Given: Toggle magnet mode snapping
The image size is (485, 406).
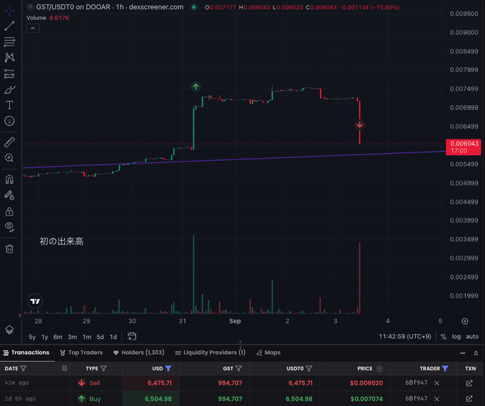Looking at the screenshot, I should (x=9, y=179).
